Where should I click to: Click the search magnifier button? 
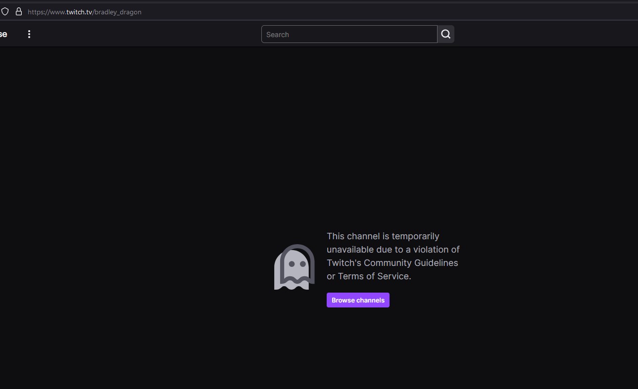pyautogui.click(x=446, y=34)
